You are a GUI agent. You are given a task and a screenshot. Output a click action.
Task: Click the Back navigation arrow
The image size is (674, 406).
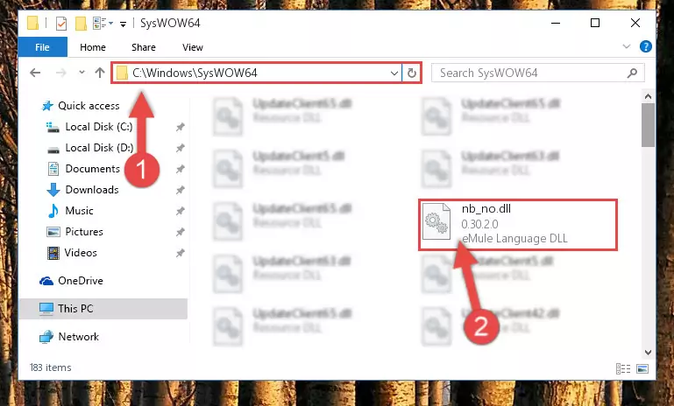tap(35, 73)
